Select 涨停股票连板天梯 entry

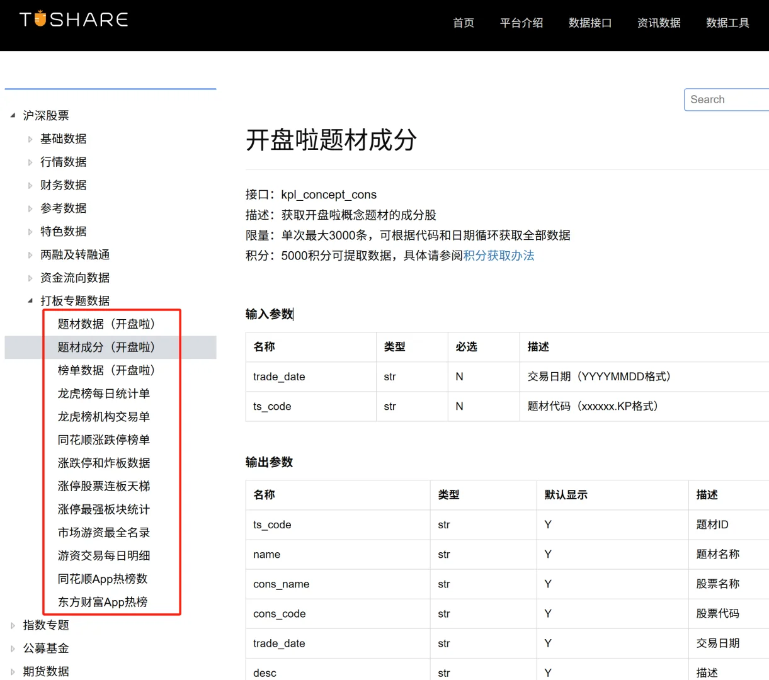[103, 486]
